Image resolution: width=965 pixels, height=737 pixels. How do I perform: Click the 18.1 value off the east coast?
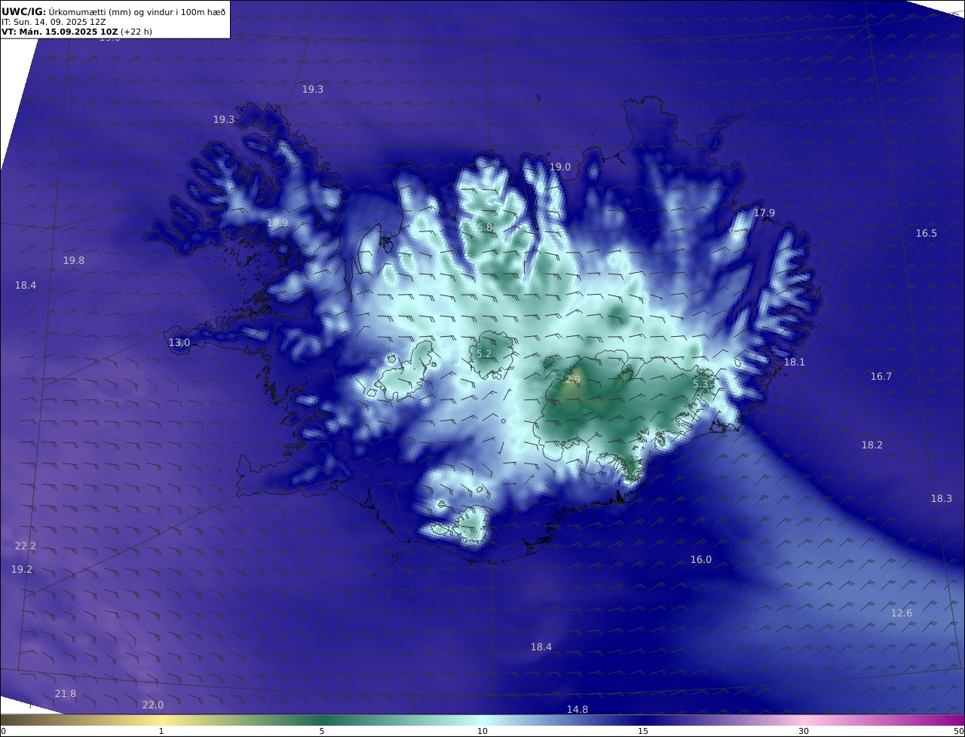[x=795, y=362]
